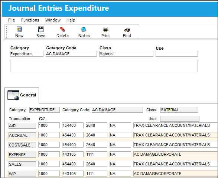Click the 454400 field in A/R row
This screenshot has height=178, width=218.
click(73, 125)
